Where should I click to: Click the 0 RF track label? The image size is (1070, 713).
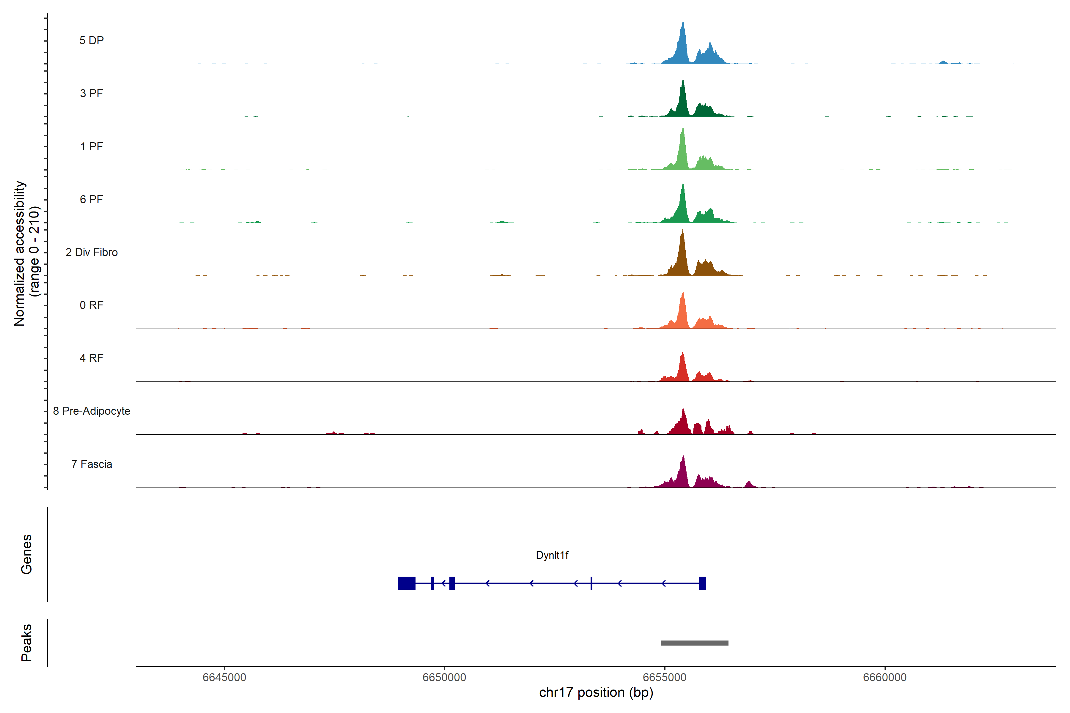(x=92, y=305)
